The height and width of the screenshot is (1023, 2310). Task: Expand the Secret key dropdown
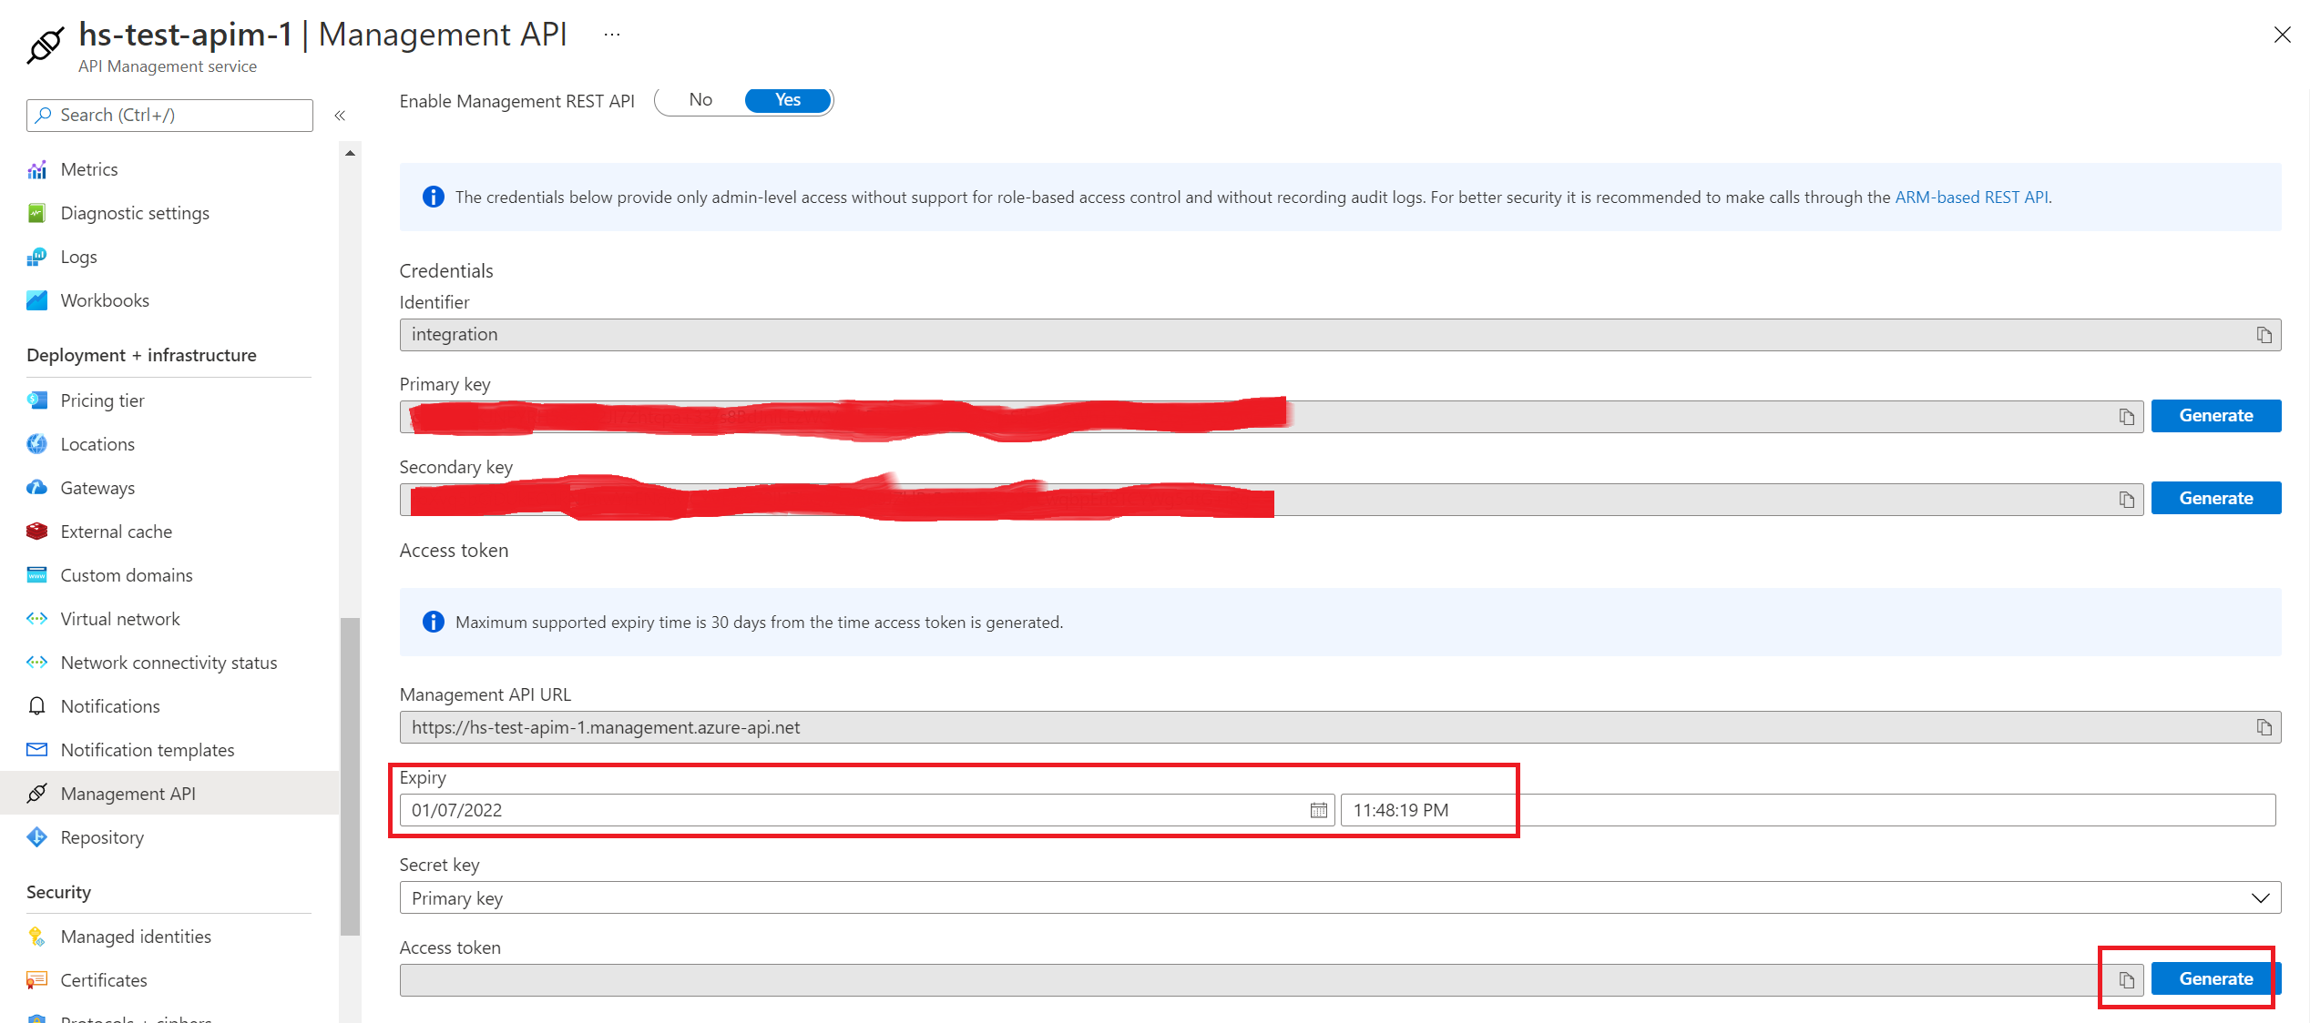2260,898
